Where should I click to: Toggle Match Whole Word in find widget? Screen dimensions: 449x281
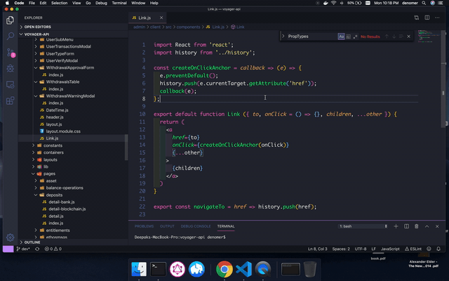pyautogui.click(x=348, y=36)
